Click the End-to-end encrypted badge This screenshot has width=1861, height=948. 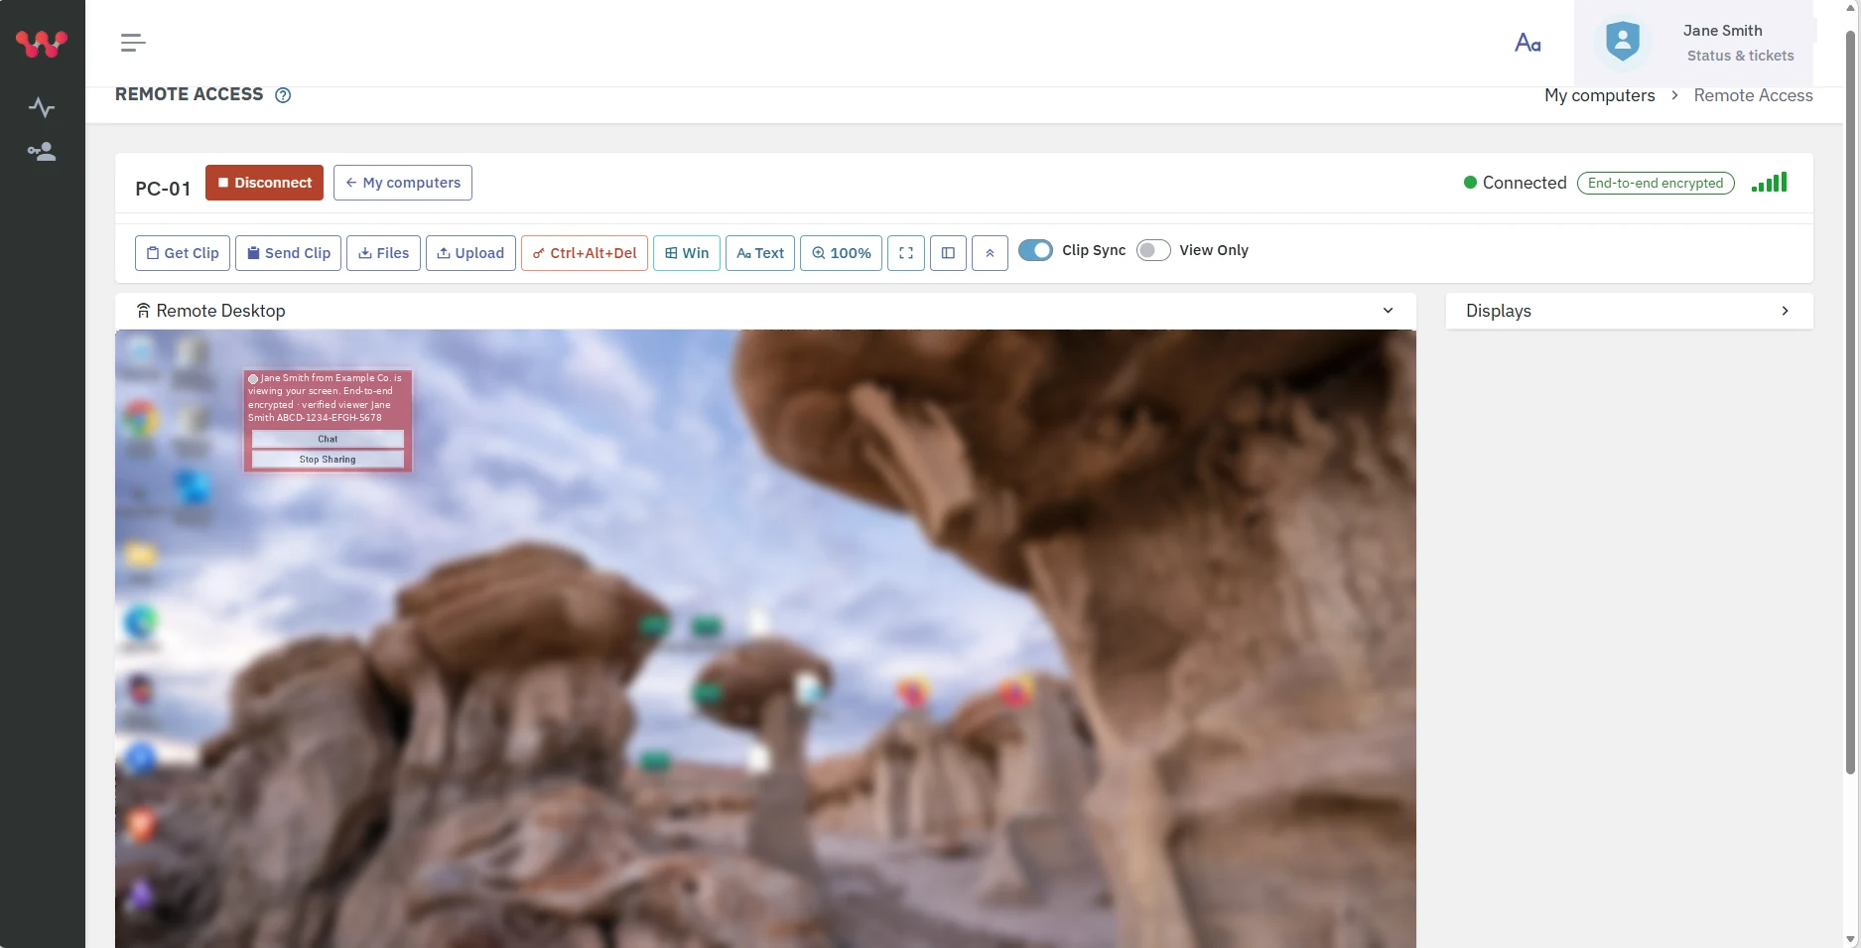(x=1656, y=183)
